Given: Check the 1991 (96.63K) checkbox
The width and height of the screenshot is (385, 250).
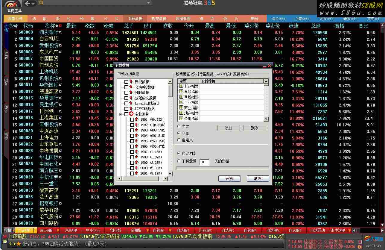Looking at the screenshot, I should coord(132,119).
